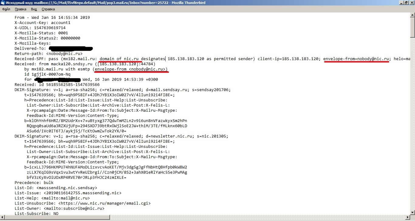Click the vertical scrollbar up arrow

412,15
